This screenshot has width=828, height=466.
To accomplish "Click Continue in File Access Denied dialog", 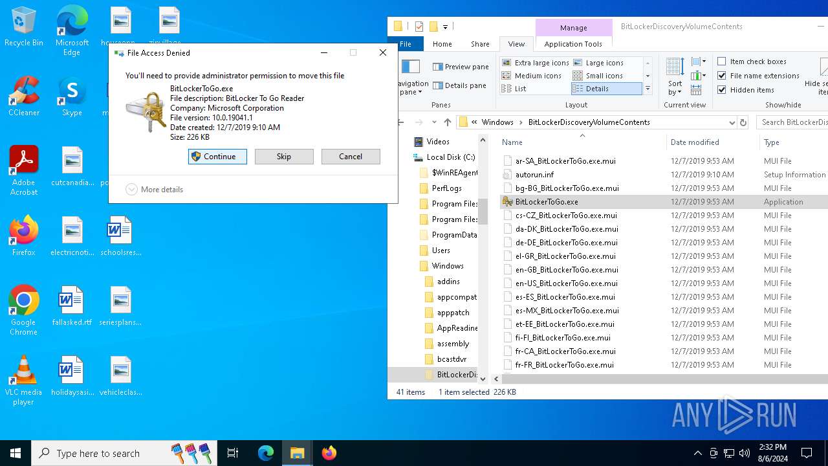I will pyautogui.click(x=217, y=157).
